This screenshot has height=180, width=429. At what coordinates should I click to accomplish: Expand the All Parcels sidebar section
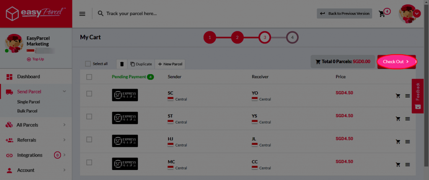(x=65, y=125)
